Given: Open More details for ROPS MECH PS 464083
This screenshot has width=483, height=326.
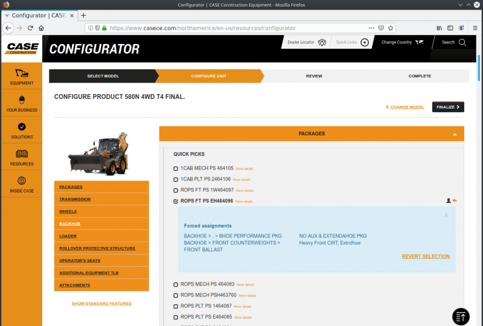Looking at the screenshot, I should (245, 285).
